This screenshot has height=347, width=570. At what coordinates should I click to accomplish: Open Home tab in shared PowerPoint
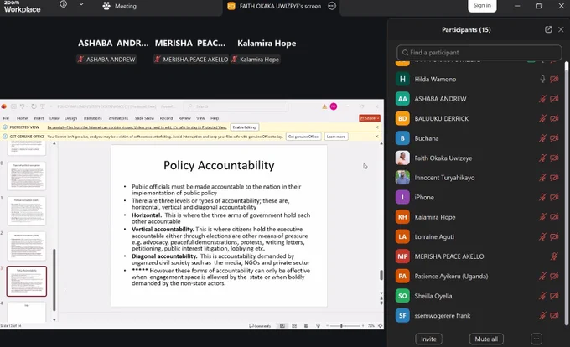[22, 118]
